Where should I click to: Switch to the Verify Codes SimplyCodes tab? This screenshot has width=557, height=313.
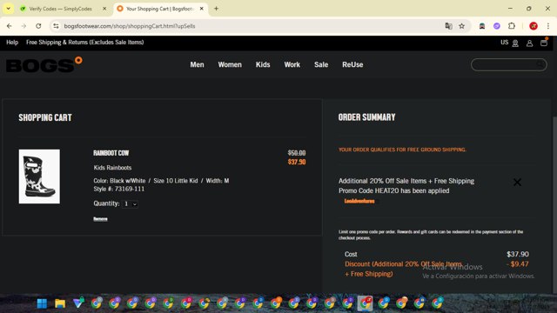60,9
